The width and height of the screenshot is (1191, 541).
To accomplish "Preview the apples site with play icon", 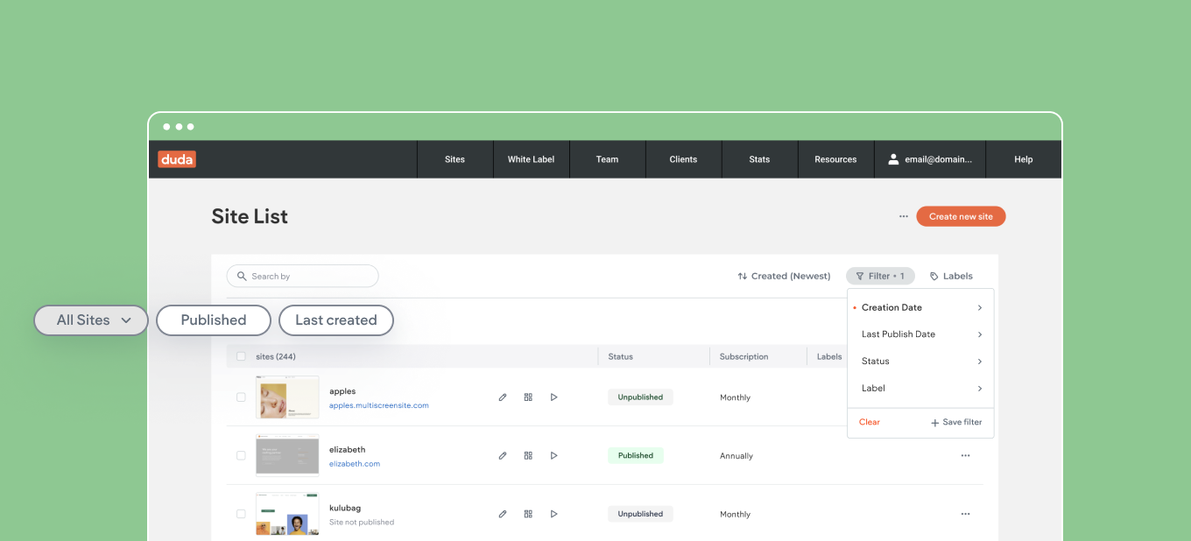I will 553,397.
